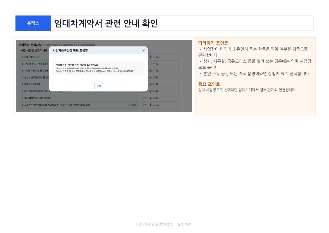Click dialog line ② 본인 소유 건물 또는 주민등록상
Viewport: 329px width, 233px height.
(x=95, y=71)
